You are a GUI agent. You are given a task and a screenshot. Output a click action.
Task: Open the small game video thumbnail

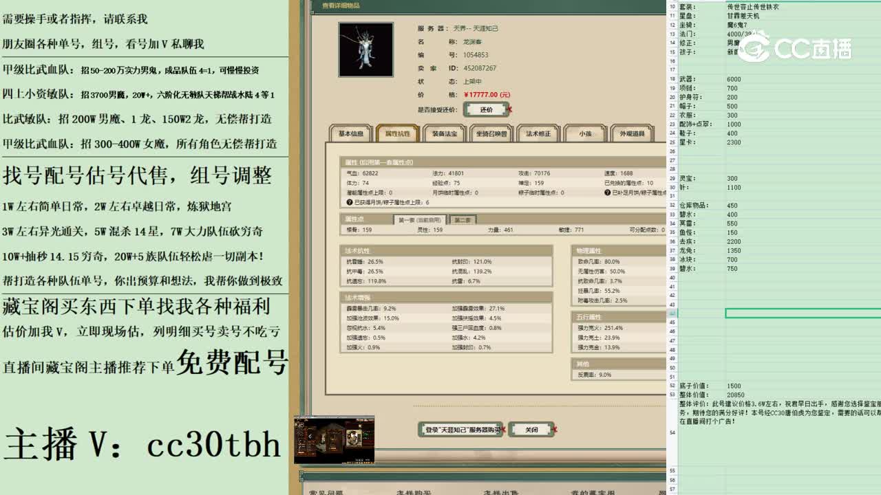coord(334,439)
